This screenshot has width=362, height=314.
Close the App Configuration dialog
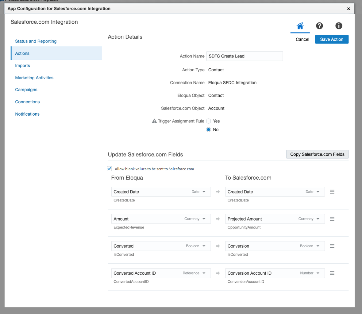click(x=349, y=9)
